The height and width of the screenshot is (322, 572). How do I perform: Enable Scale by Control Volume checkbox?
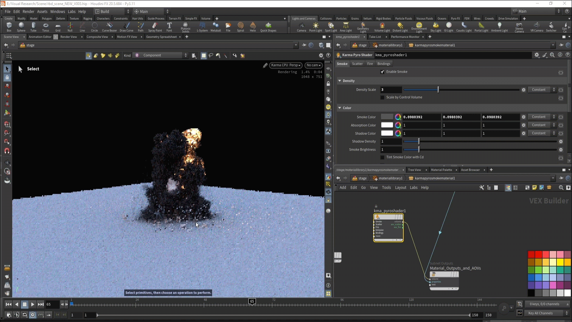[x=383, y=97]
